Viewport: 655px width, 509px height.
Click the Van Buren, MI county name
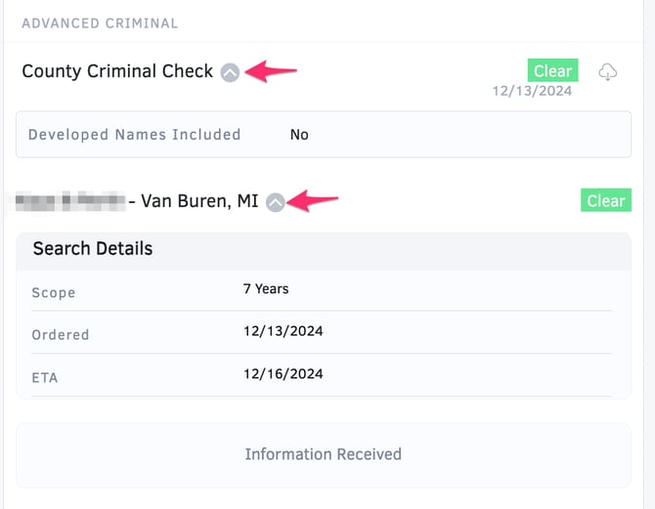coord(199,201)
